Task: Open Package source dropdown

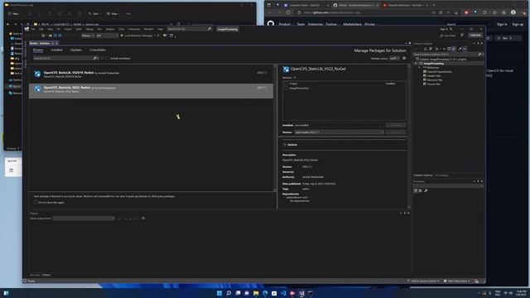Action: click(394, 58)
